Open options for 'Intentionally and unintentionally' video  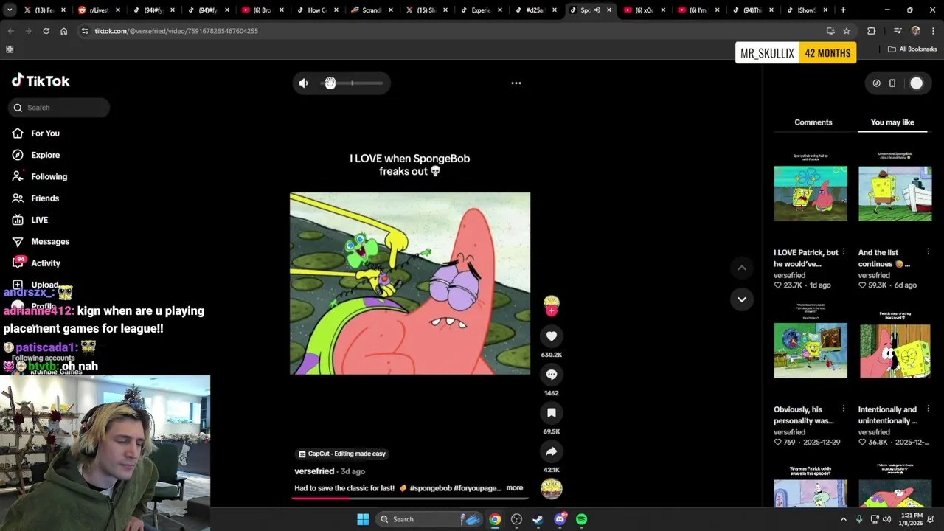(928, 409)
